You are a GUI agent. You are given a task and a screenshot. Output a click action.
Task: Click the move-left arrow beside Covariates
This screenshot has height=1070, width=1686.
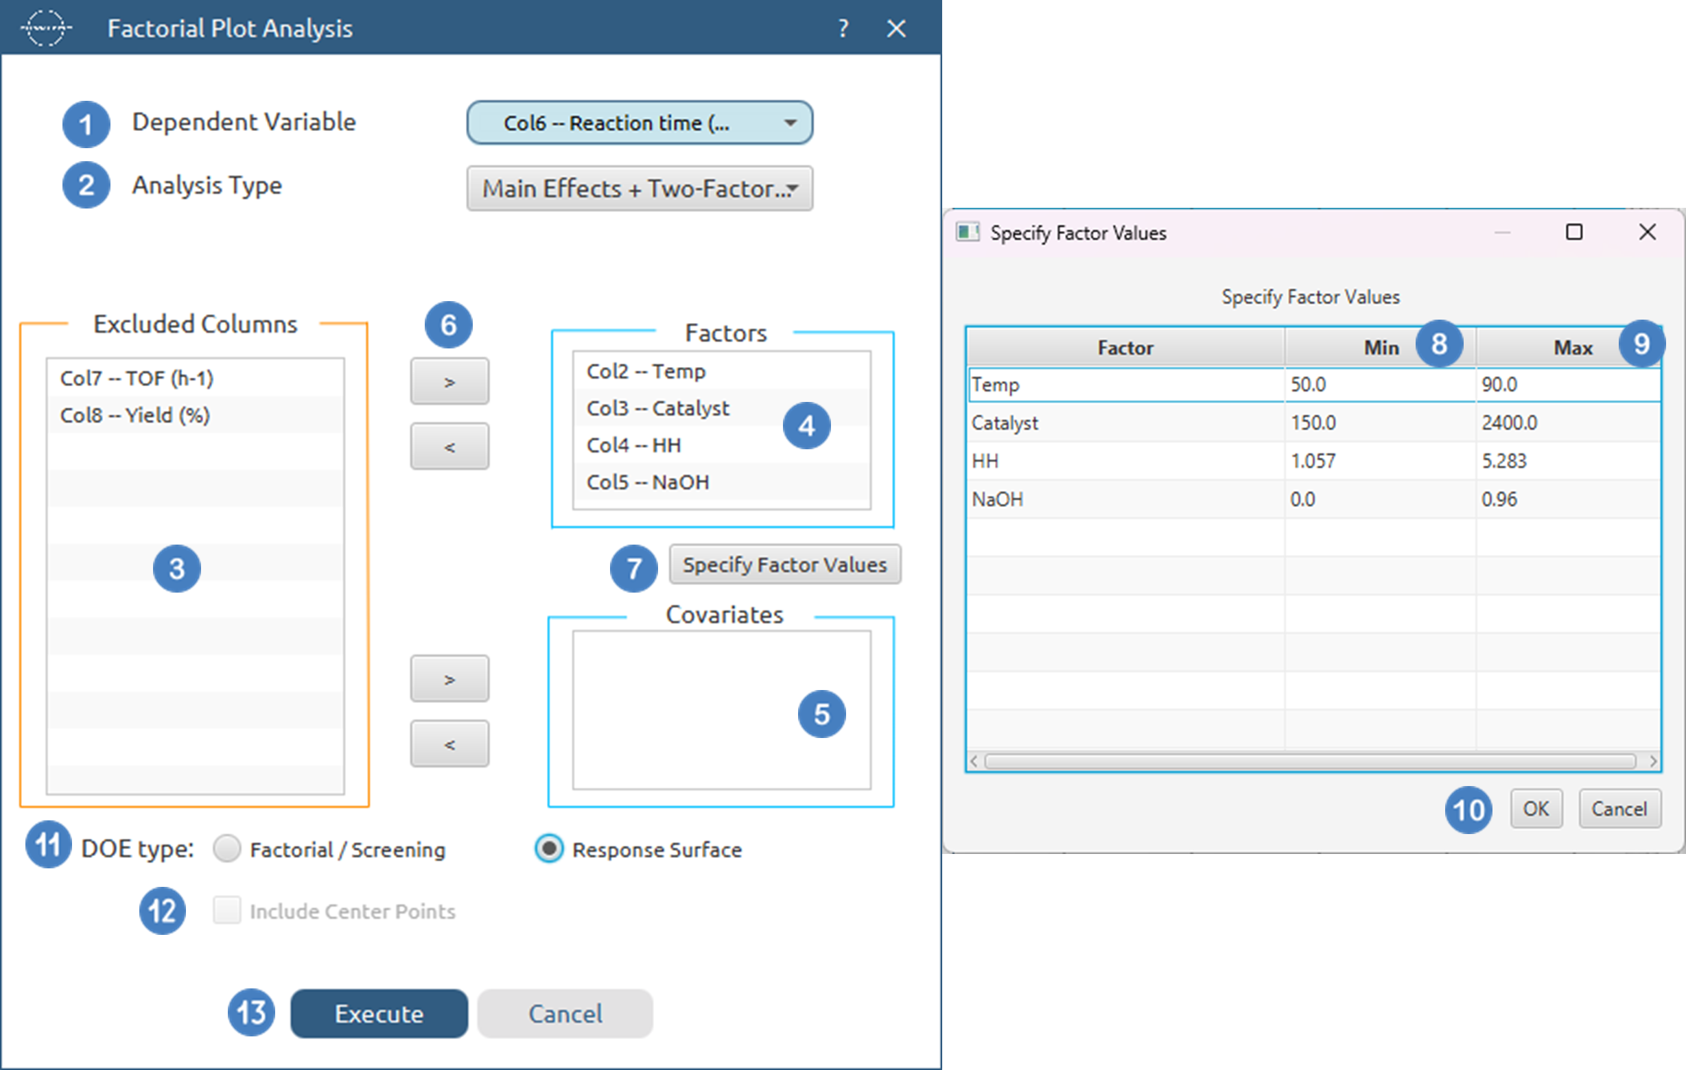[449, 744]
